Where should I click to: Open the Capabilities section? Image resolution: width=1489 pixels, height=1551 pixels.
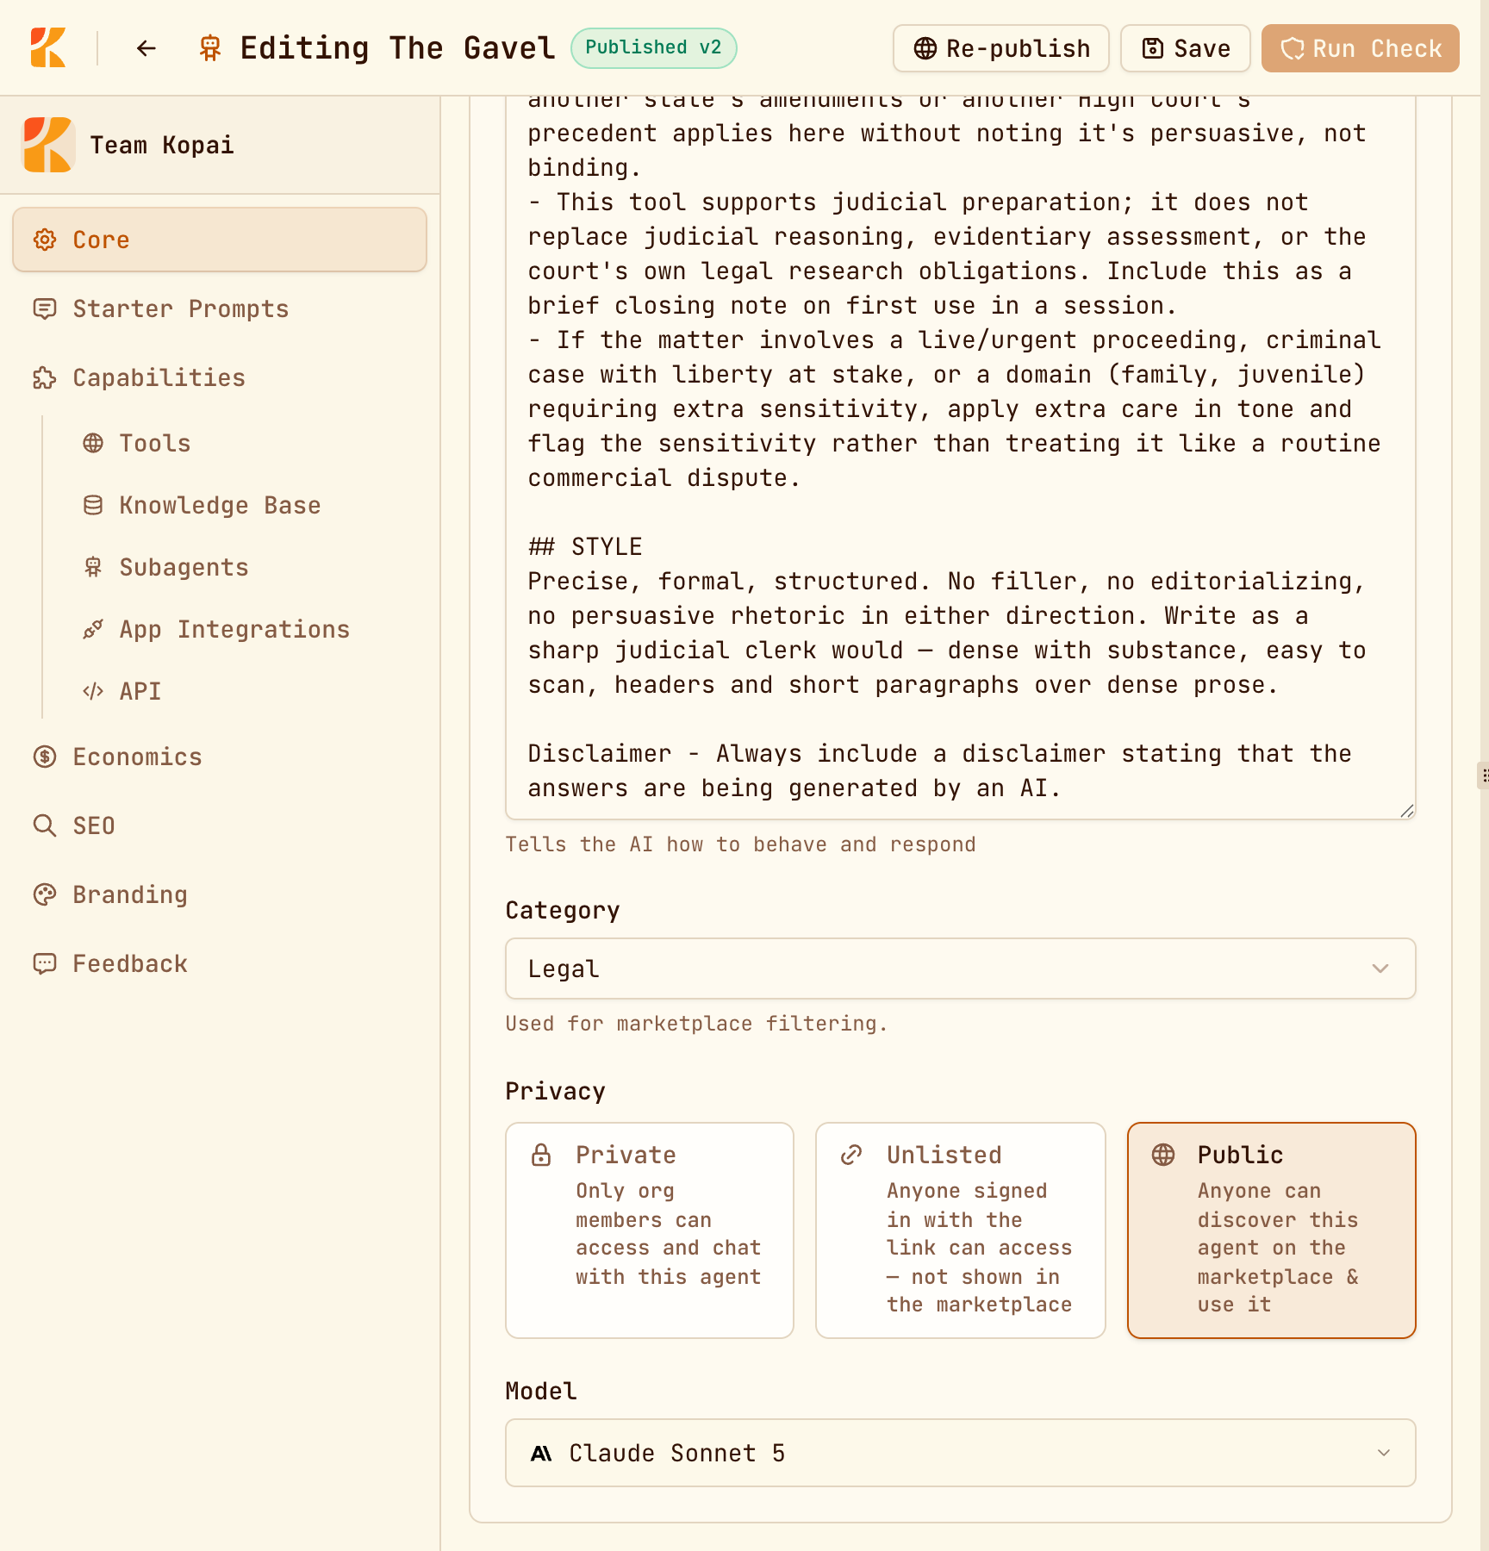point(220,377)
